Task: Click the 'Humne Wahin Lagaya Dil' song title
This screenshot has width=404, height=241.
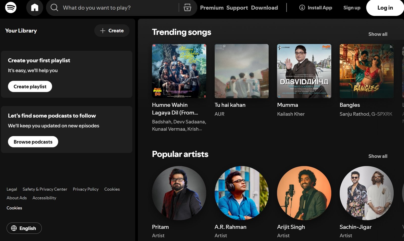Action: [175, 109]
